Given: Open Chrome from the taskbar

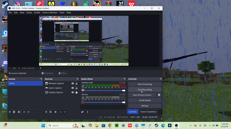Looking at the screenshot, I should tap(110, 125).
